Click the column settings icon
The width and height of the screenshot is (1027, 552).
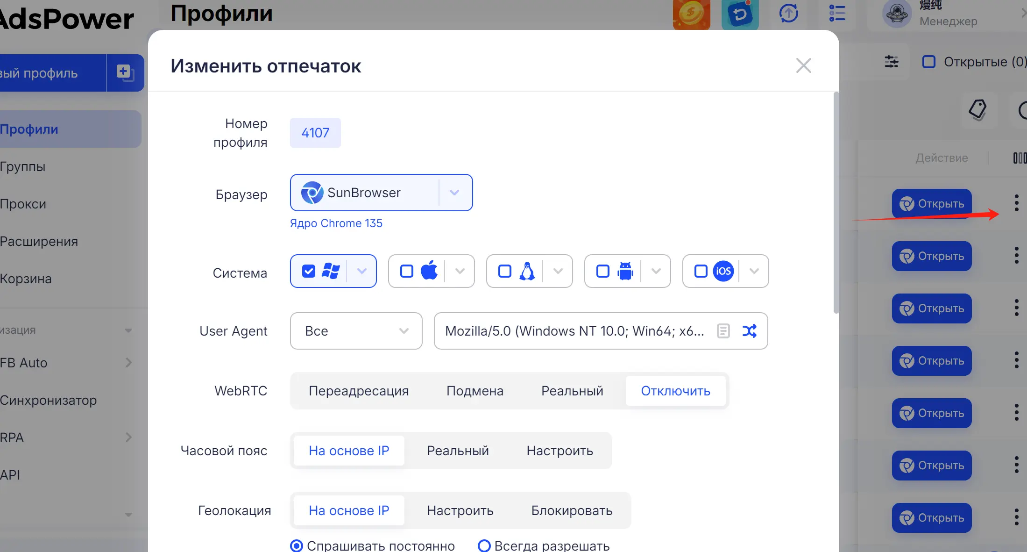click(1020, 158)
